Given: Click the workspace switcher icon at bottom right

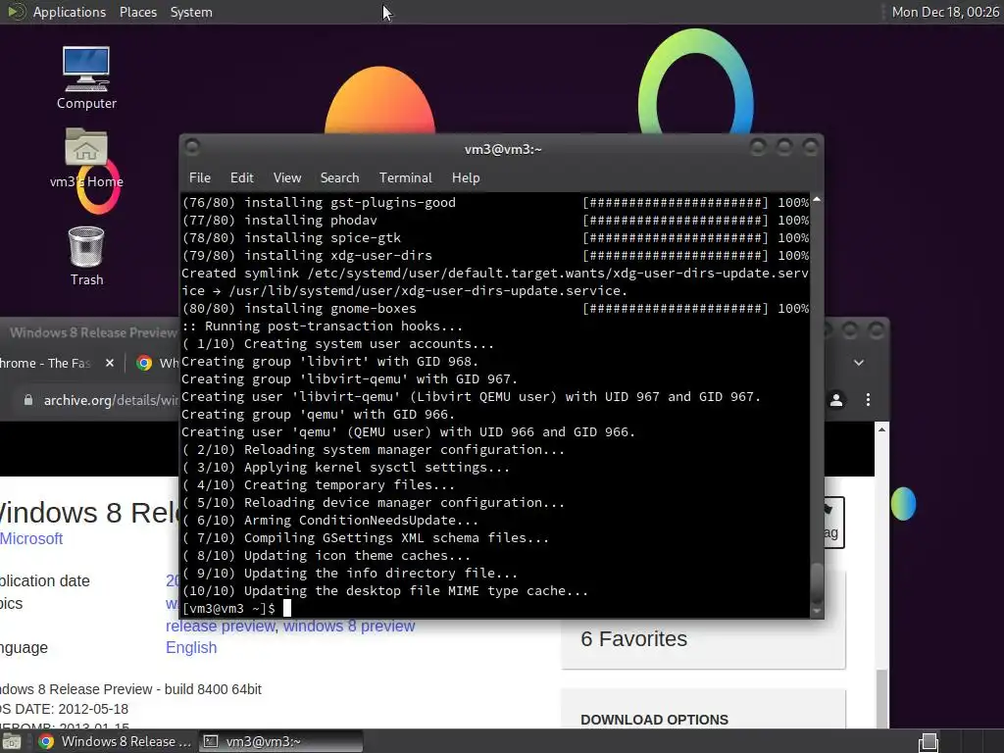Looking at the screenshot, I should point(929,742).
